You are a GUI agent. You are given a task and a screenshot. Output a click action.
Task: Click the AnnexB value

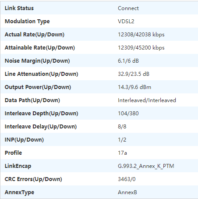[127, 192]
